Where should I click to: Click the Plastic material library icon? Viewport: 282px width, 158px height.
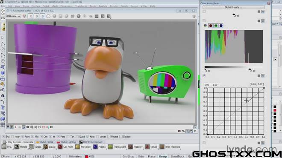tap(95, 147)
